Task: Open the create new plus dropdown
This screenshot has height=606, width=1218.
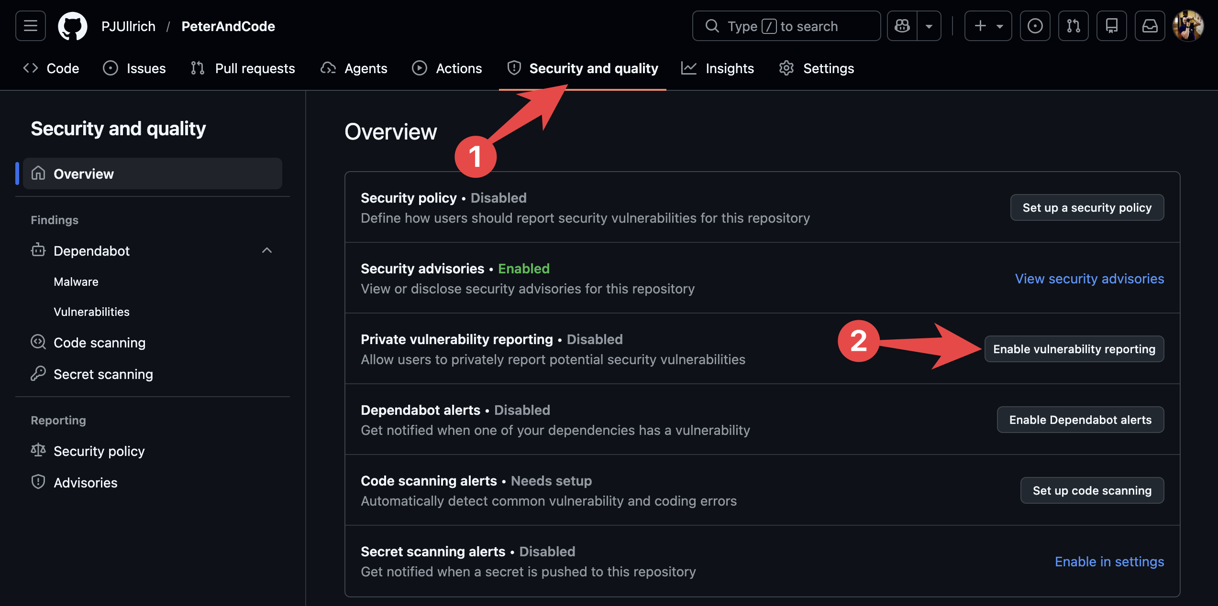Action: click(x=988, y=26)
